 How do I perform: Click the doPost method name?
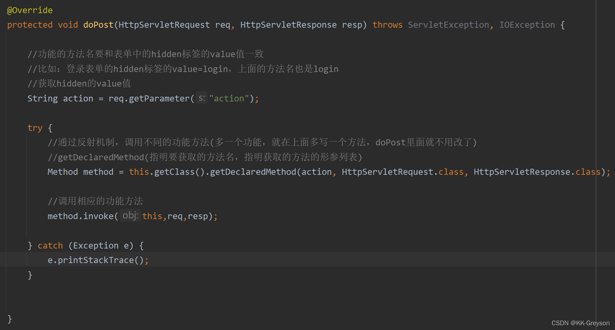pyautogui.click(x=98, y=25)
